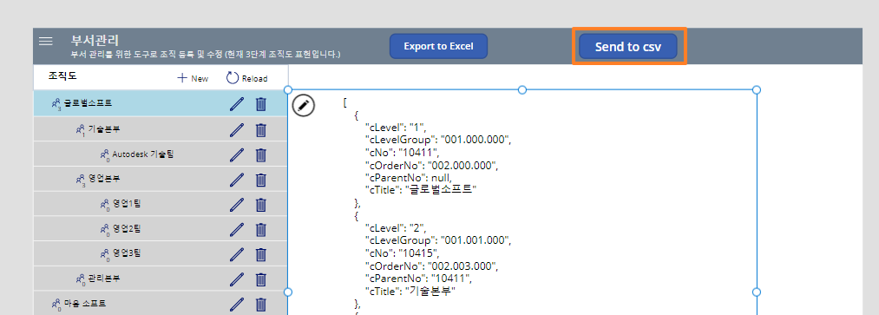This screenshot has height=315, width=879.
Task: Click the circular Reload arrow icon
Action: [233, 78]
